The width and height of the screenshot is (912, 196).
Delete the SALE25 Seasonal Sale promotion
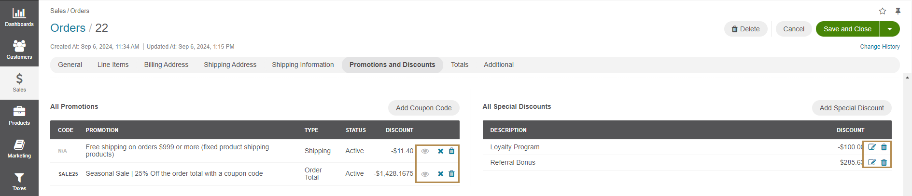[451, 174]
